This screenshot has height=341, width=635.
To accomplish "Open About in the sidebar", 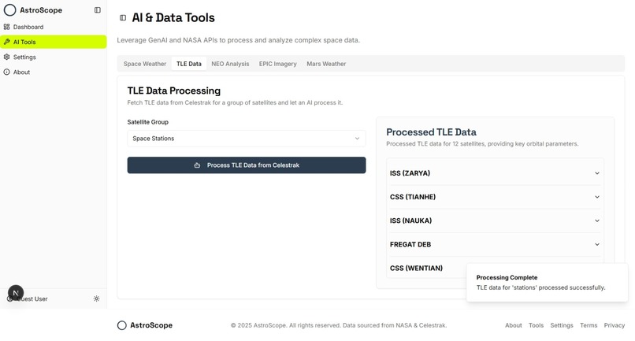I will [x=54, y=72].
